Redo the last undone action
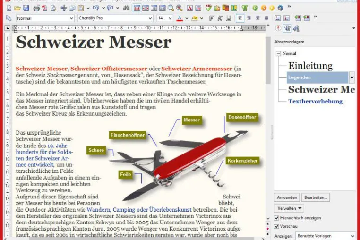360x240 pixels. tap(110, 9)
